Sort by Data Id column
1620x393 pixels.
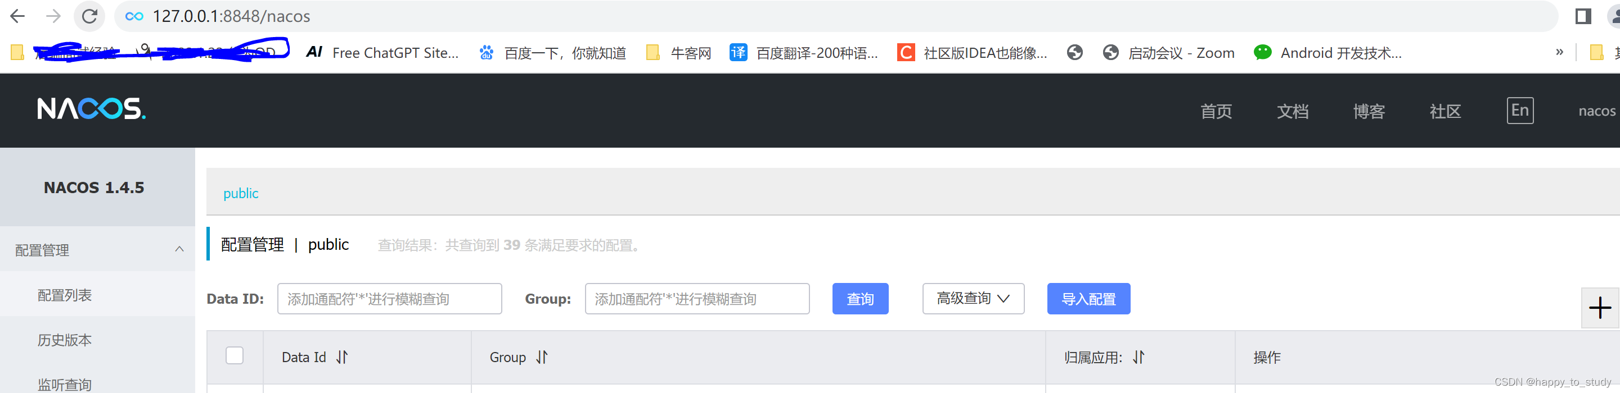[x=342, y=357]
